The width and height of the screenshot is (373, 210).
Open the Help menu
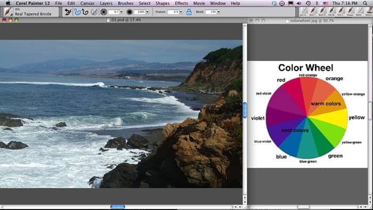[x=236, y=3]
